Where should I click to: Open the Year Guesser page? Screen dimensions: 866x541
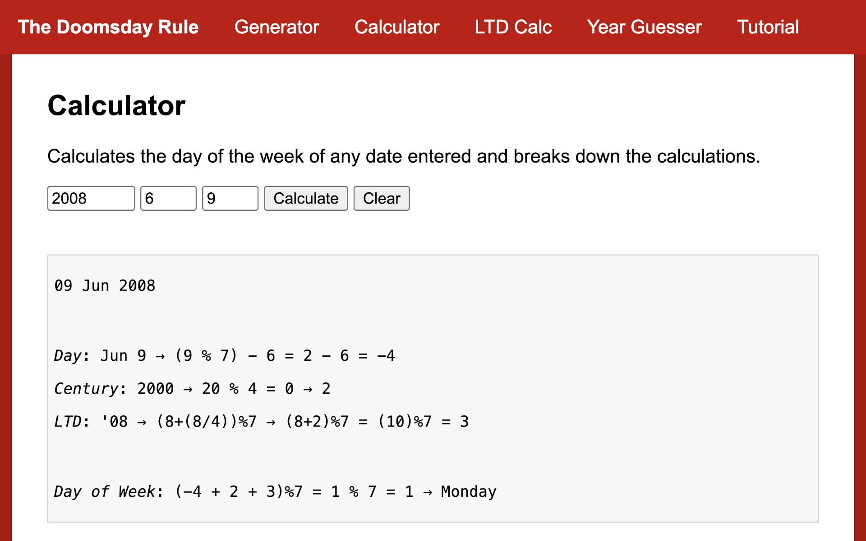point(644,27)
